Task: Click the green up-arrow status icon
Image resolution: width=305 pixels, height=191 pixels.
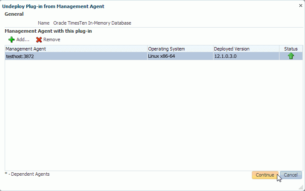Action: [291, 56]
